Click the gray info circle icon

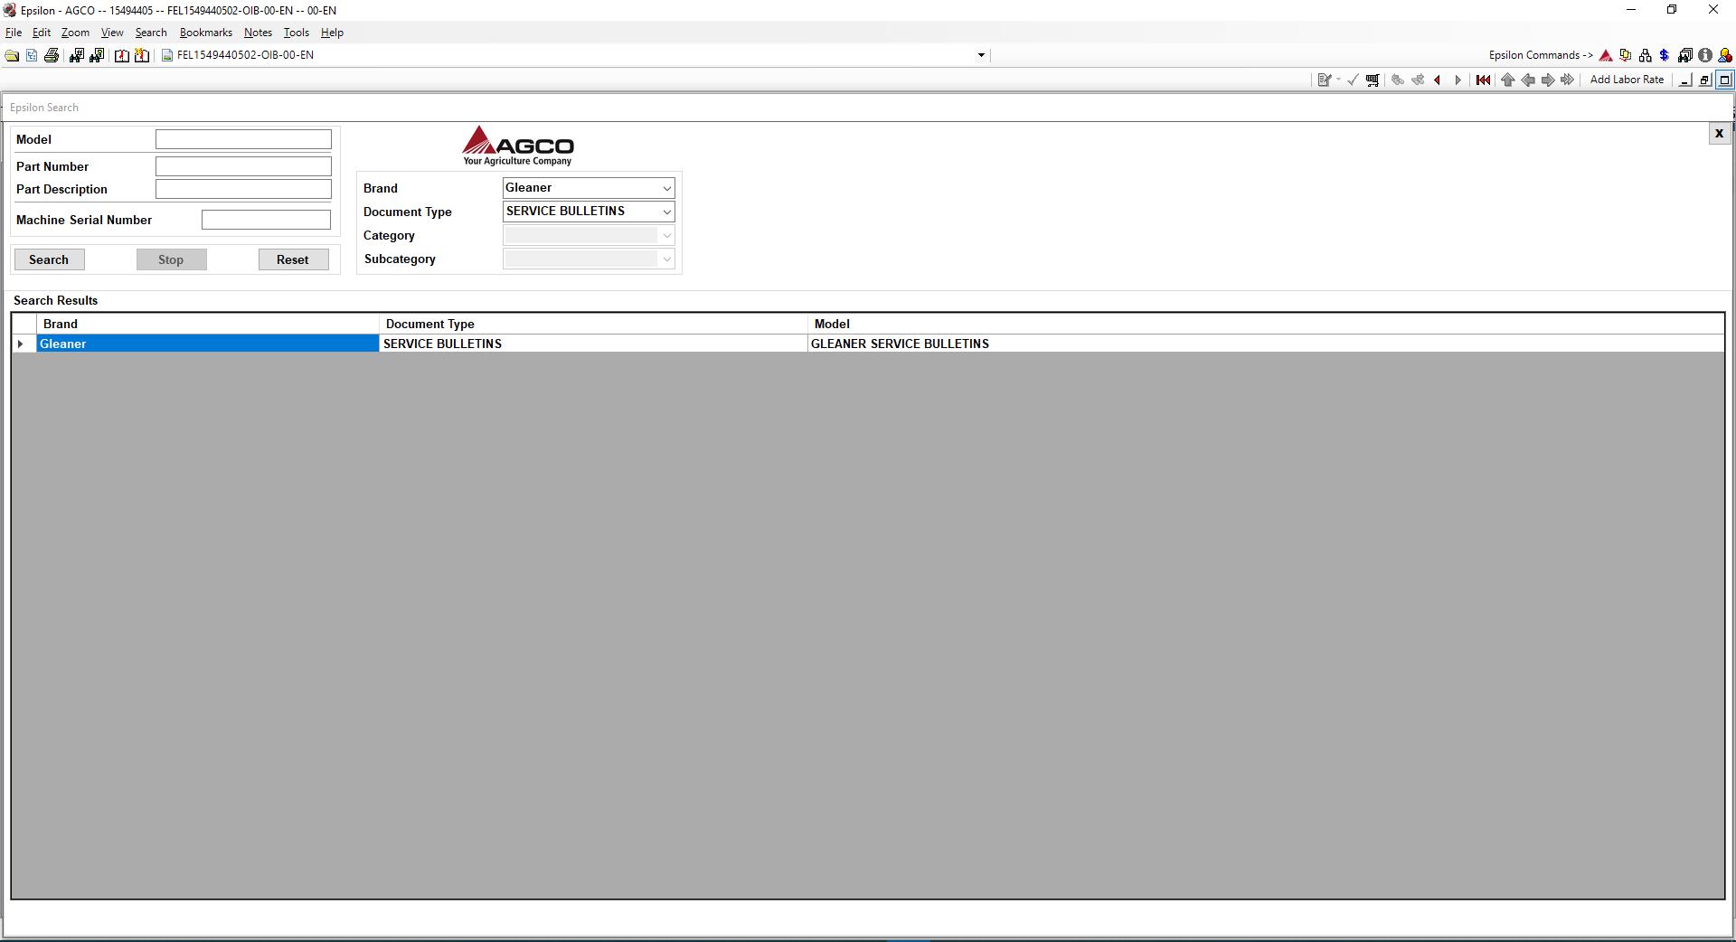[1705, 55]
